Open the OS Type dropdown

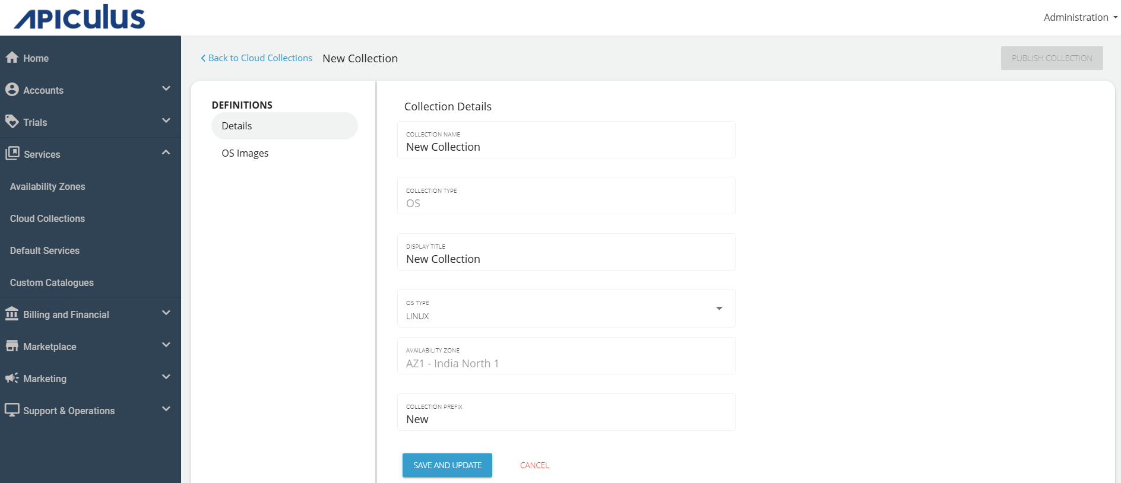tap(718, 309)
